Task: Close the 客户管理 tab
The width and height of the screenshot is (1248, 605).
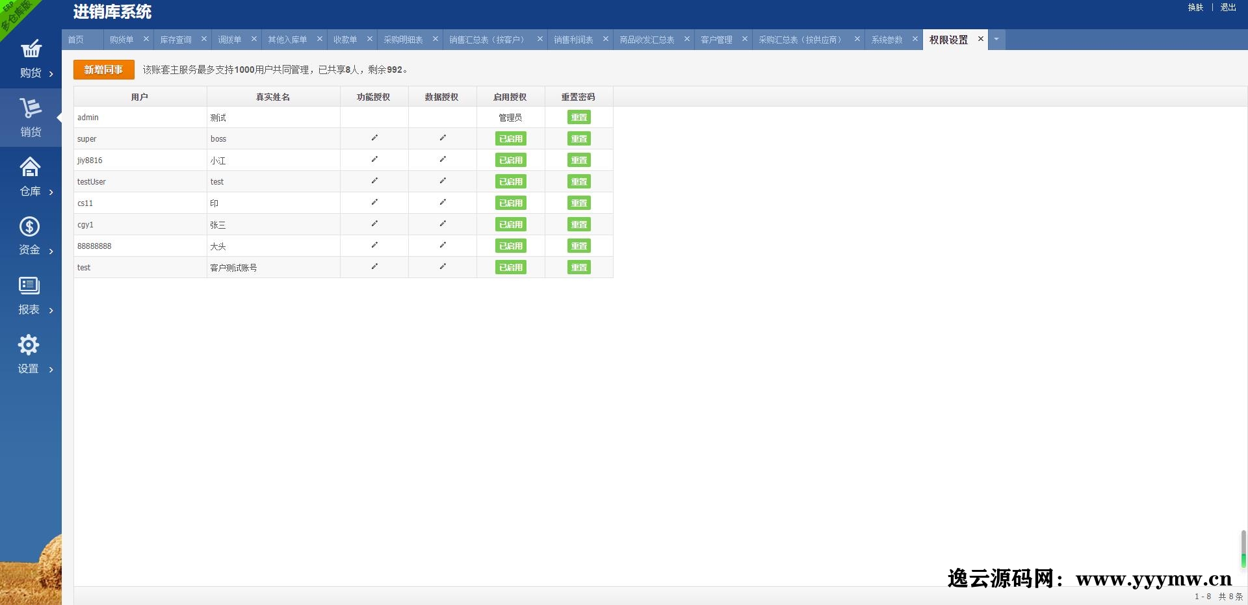Action: pyautogui.click(x=745, y=39)
